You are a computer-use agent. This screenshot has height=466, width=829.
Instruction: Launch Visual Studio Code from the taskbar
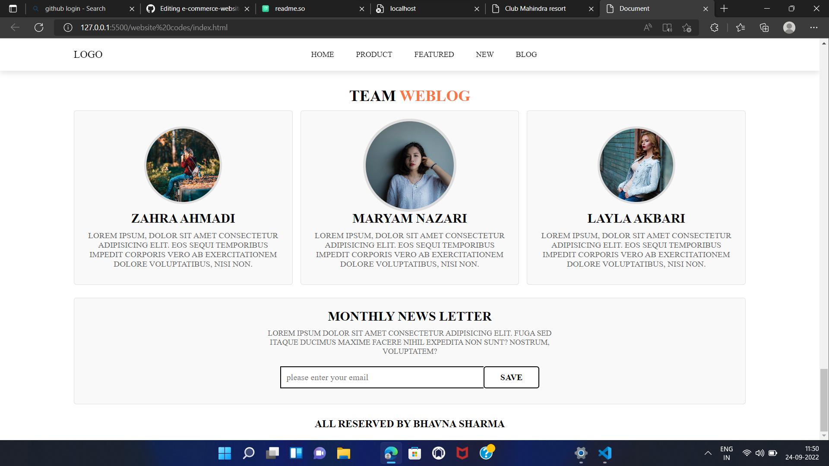coord(604,453)
